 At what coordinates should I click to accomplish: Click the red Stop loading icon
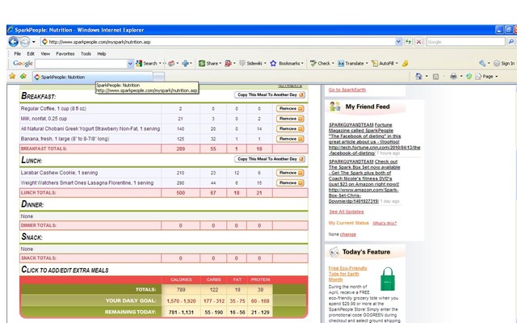[x=418, y=42]
